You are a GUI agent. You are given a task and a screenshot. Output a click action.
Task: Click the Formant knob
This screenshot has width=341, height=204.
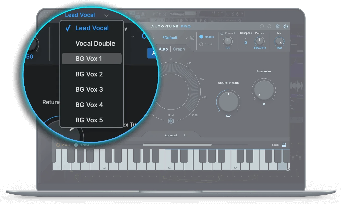coord(228,41)
